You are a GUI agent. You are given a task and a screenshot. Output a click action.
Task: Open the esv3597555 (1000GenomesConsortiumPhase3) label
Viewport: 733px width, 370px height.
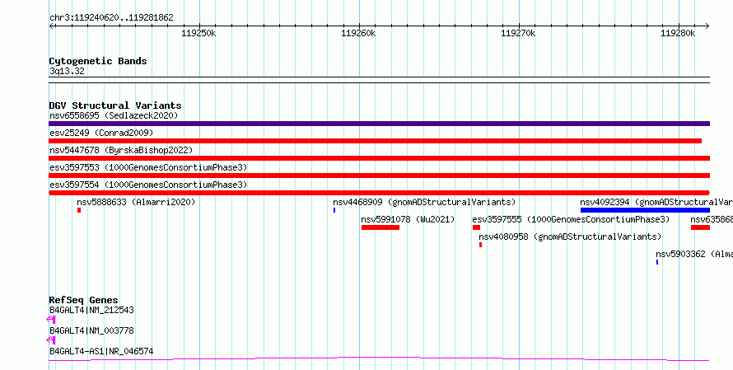tap(571, 219)
